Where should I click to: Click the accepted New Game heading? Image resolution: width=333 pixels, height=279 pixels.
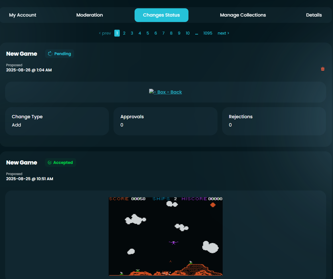[22, 162]
